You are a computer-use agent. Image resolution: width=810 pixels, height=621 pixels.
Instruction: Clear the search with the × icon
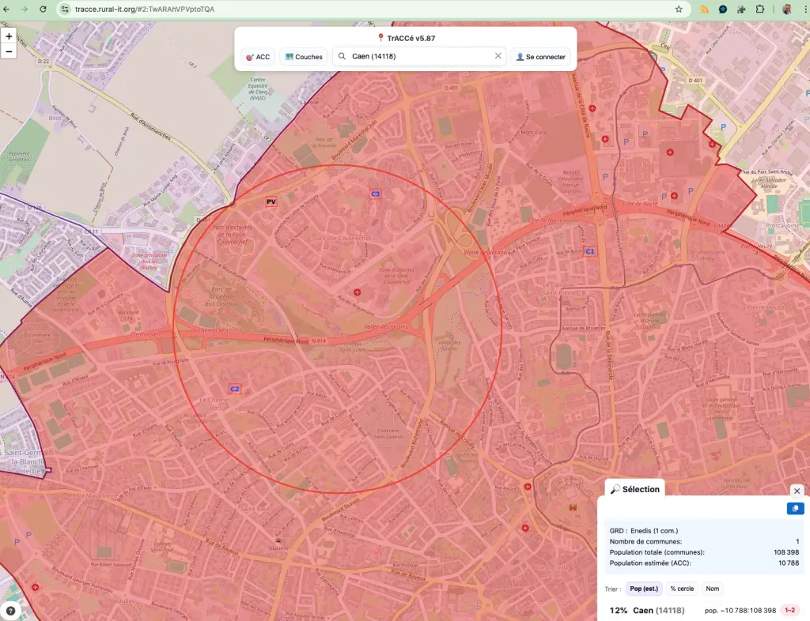point(498,56)
